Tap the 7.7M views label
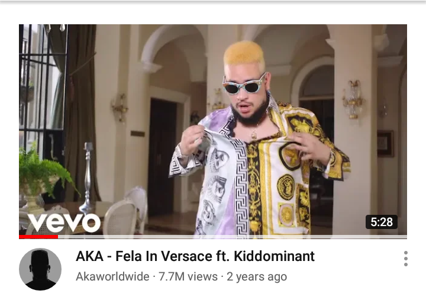426x303 pixels. [x=188, y=276]
